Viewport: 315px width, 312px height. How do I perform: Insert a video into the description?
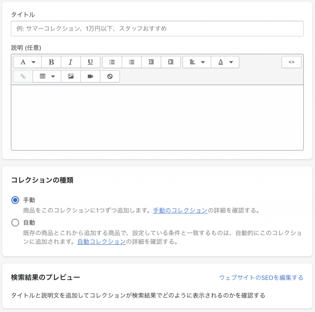click(91, 76)
